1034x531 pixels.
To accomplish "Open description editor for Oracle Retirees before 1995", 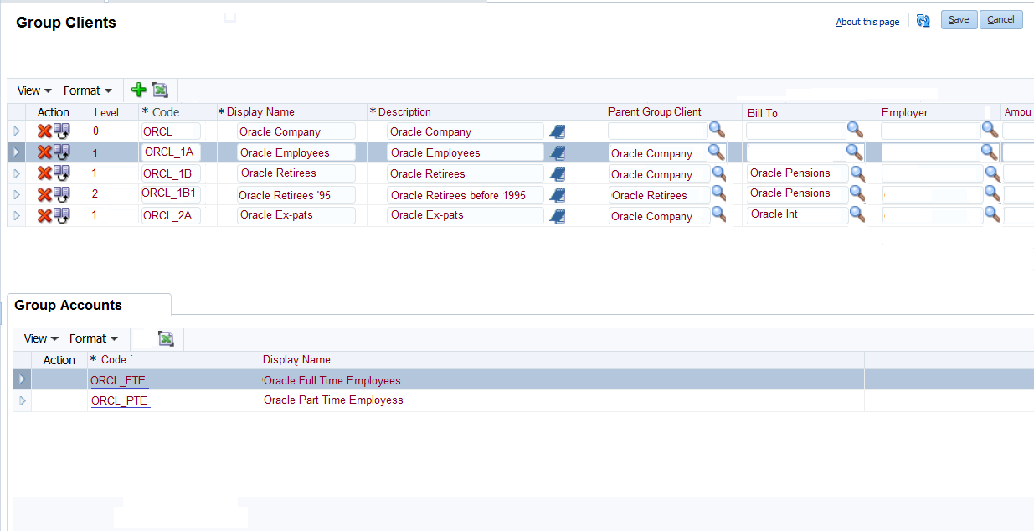I will click(558, 195).
